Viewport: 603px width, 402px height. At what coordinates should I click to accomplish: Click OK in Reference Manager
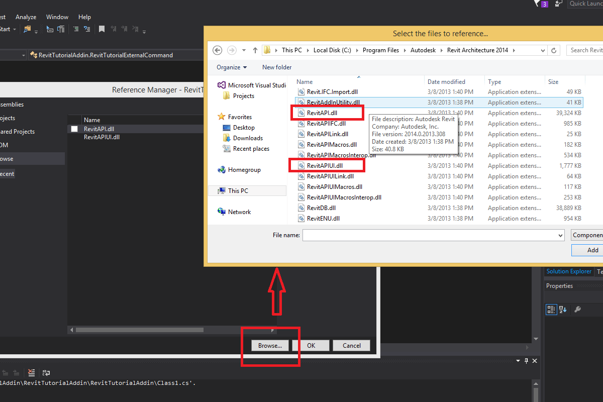pos(311,345)
